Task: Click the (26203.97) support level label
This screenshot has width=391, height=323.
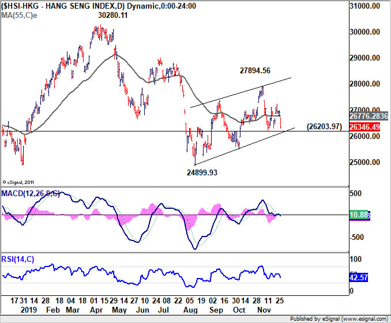Action: [324, 126]
